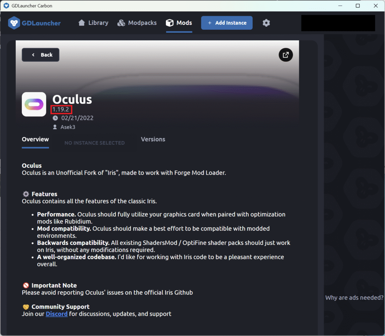Open mod page in external browser icon
Image resolution: width=385 pixels, height=336 pixels.
pos(286,55)
